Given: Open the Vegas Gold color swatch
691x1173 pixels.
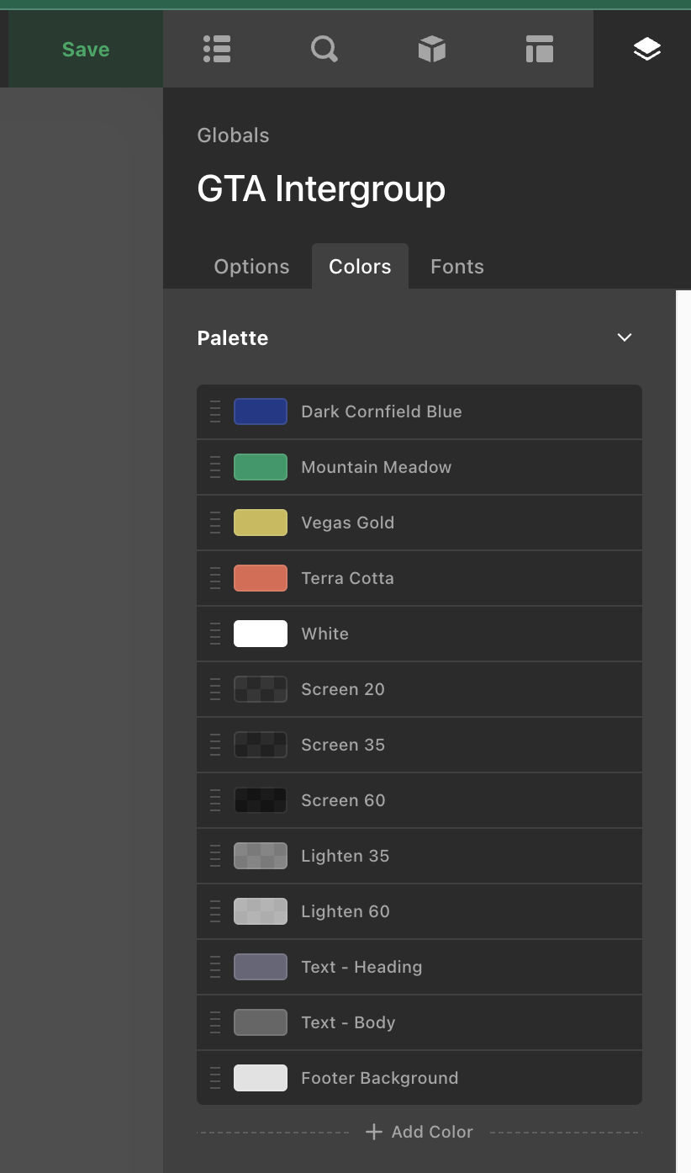Looking at the screenshot, I should 261,523.
